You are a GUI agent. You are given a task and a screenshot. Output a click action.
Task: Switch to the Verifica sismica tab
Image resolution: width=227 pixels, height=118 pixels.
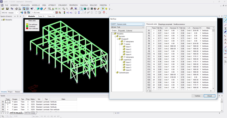pyautogui.click(x=179, y=24)
